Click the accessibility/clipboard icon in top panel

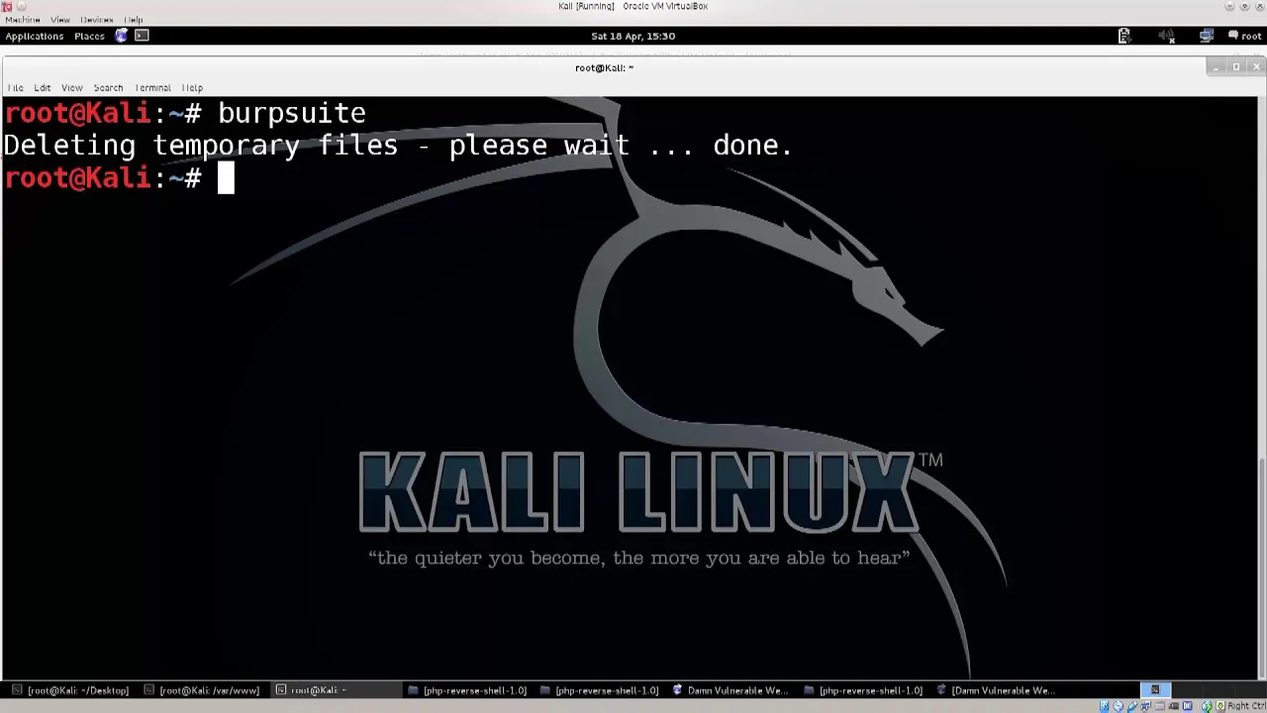(x=1123, y=36)
